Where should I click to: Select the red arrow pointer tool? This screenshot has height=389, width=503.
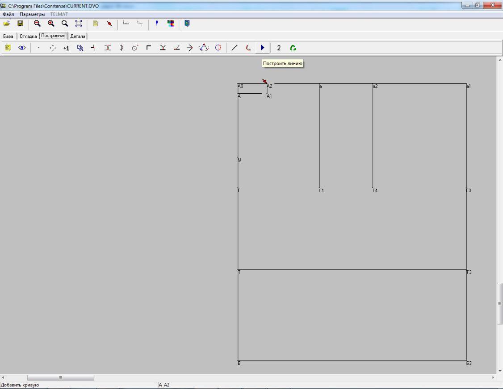(109, 23)
